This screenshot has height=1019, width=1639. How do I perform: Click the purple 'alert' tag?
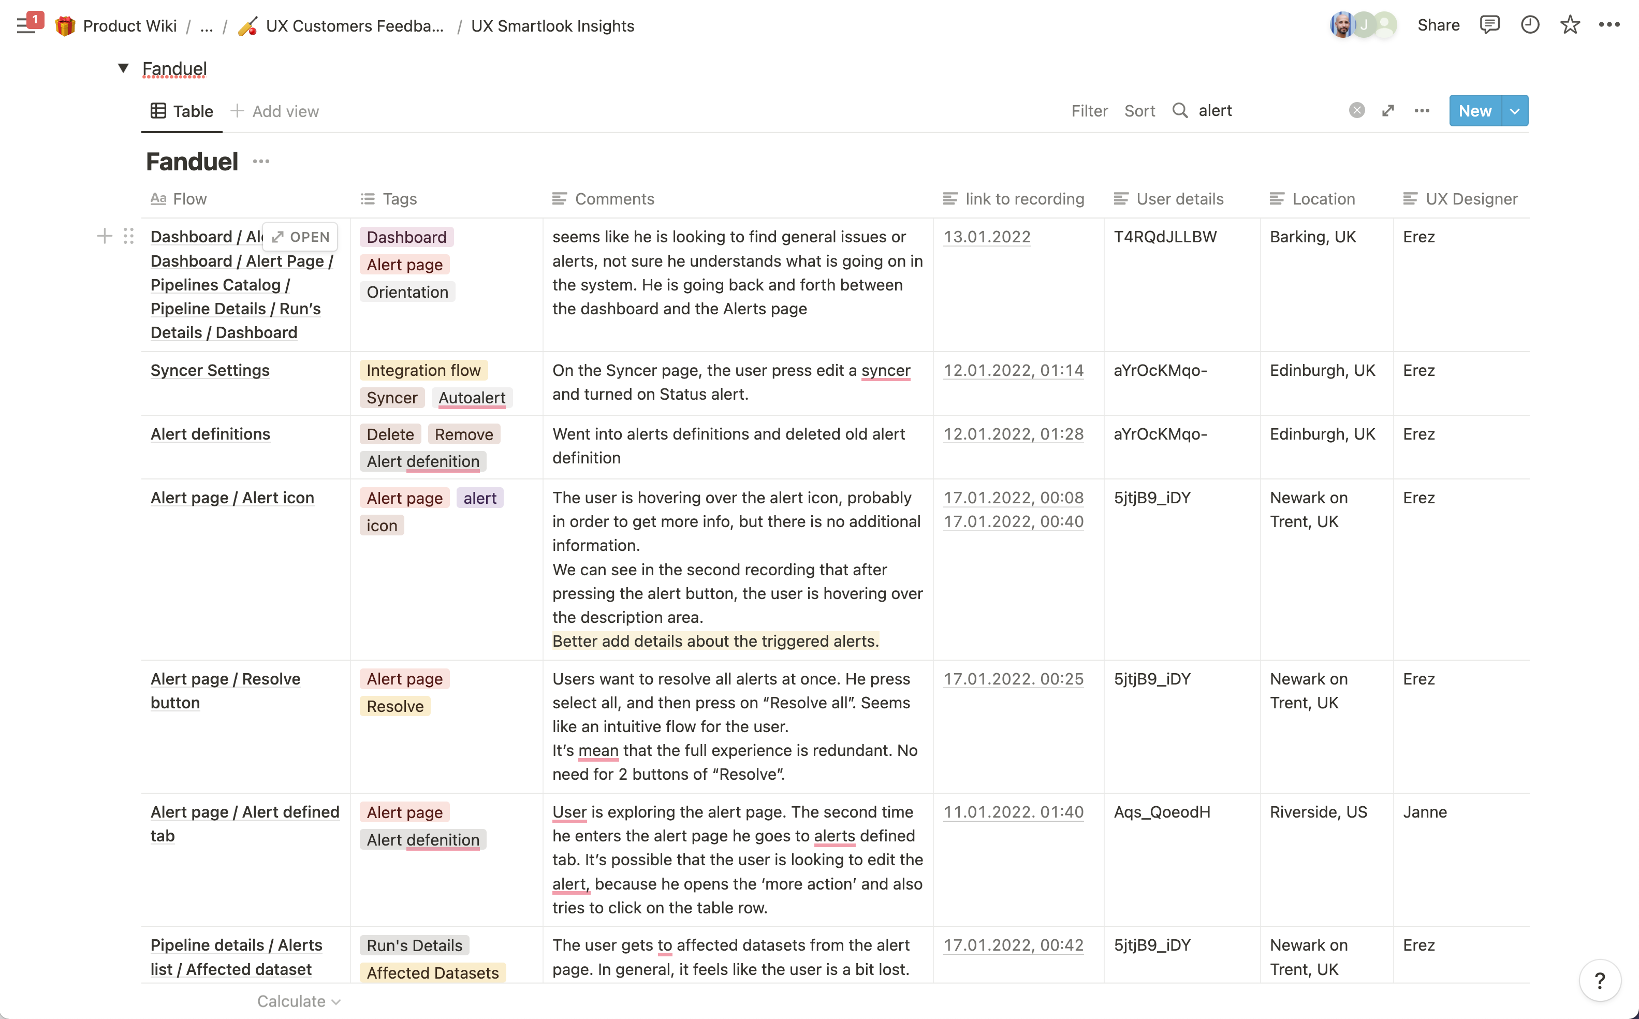click(x=480, y=498)
